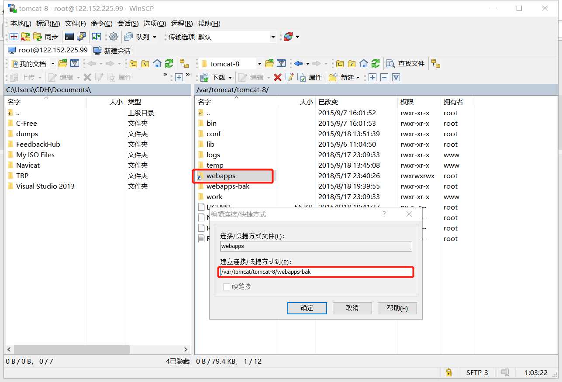The image size is (562, 382).
Task: Click remote panel open-directory folder icon
Action: pyautogui.click(x=269, y=64)
